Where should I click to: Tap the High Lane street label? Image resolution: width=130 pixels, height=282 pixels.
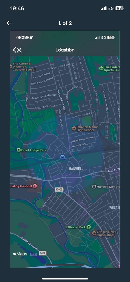click(27, 101)
